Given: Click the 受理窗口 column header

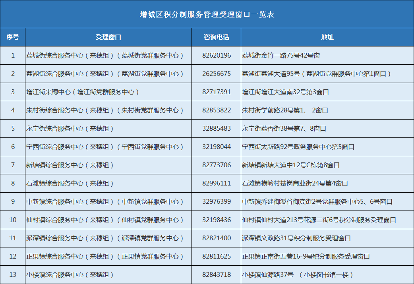Looking at the screenshot, I should coord(108,37).
